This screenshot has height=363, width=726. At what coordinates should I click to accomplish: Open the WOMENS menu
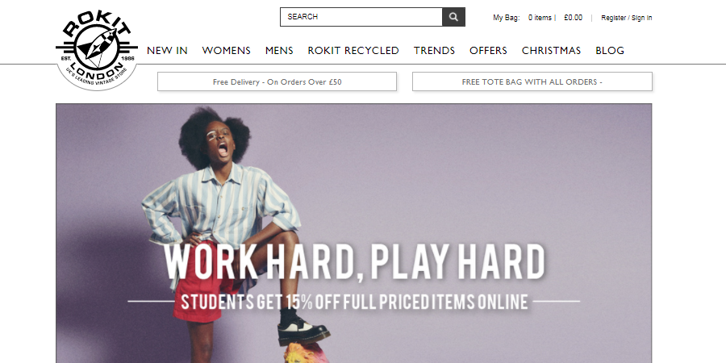click(226, 51)
